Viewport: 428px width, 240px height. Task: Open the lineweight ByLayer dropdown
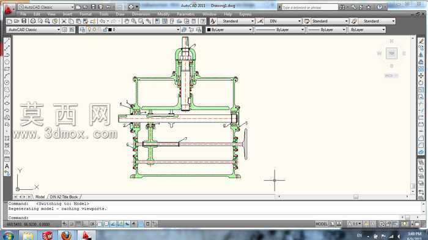point(344,29)
